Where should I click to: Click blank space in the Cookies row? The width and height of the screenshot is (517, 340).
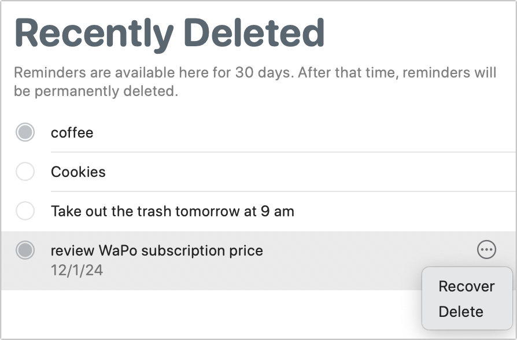point(297,172)
